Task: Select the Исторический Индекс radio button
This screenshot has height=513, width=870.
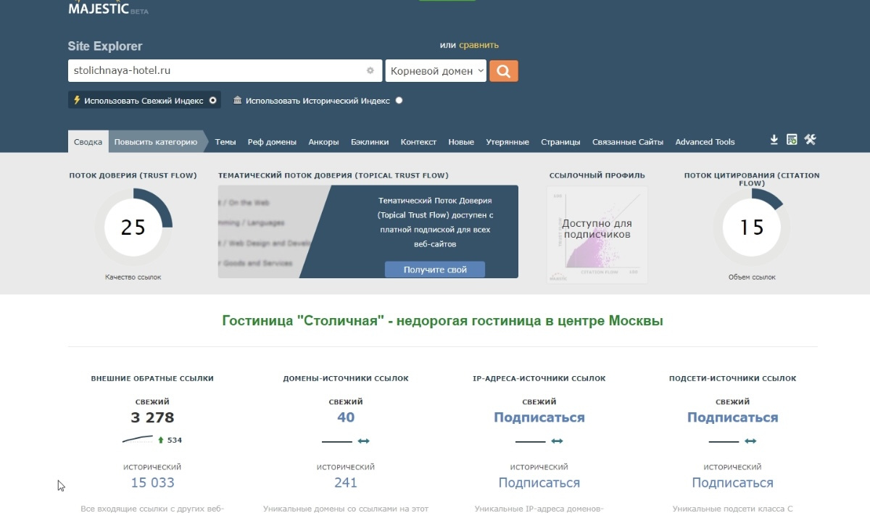Action: click(x=399, y=101)
